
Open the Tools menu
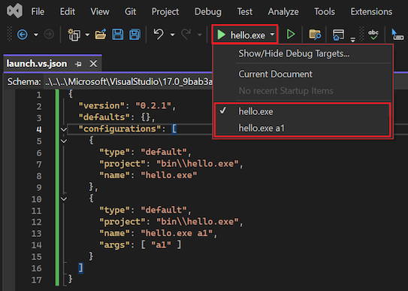[x=325, y=11]
